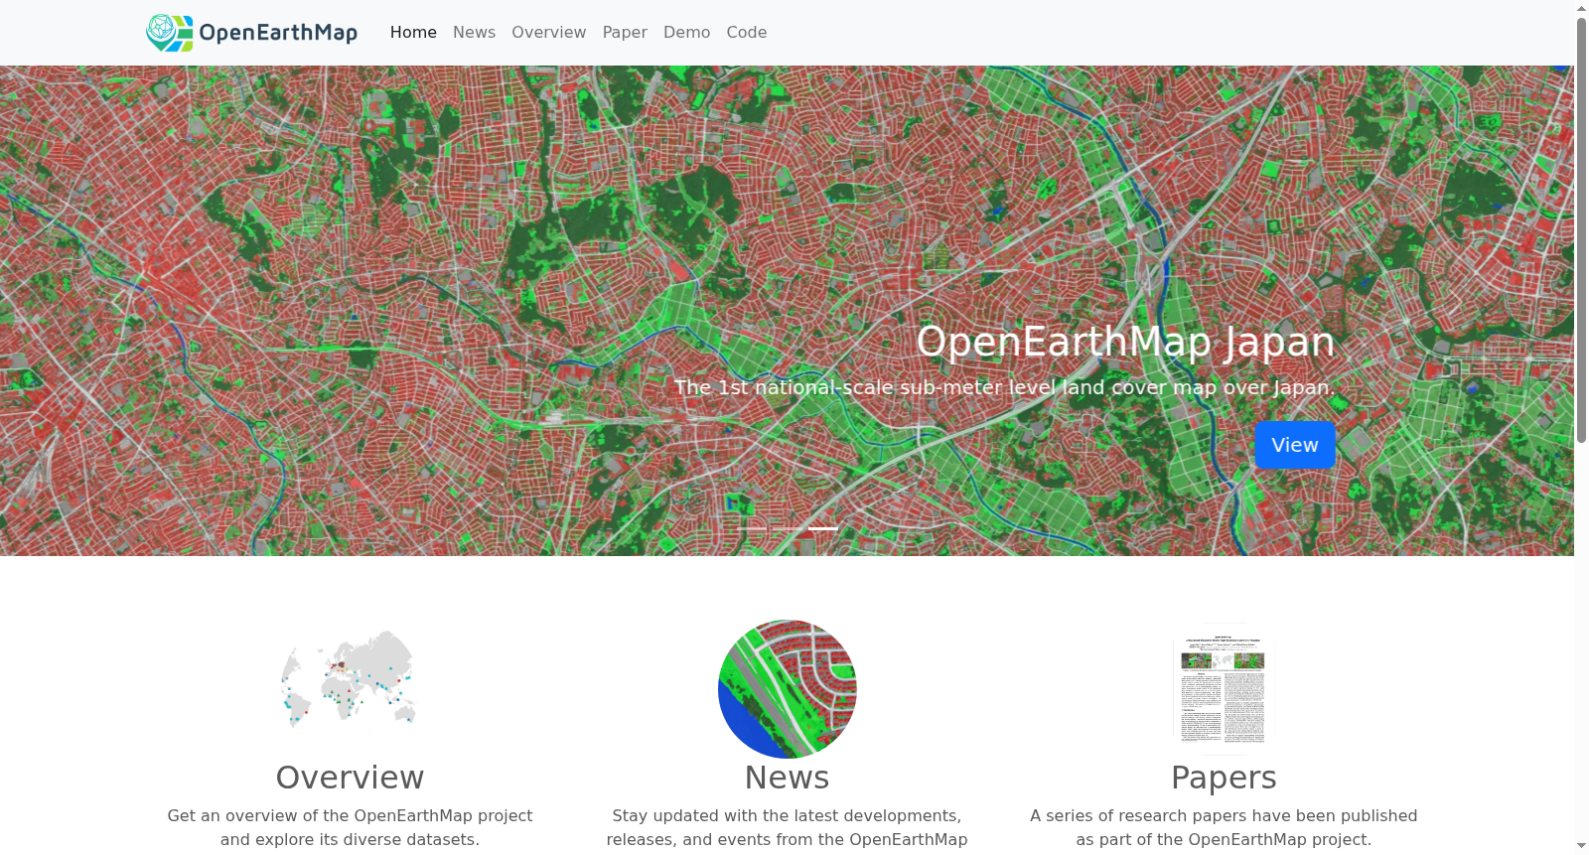Open the Overview nav item
The height and width of the screenshot is (855, 1589).
[x=549, y=33]
